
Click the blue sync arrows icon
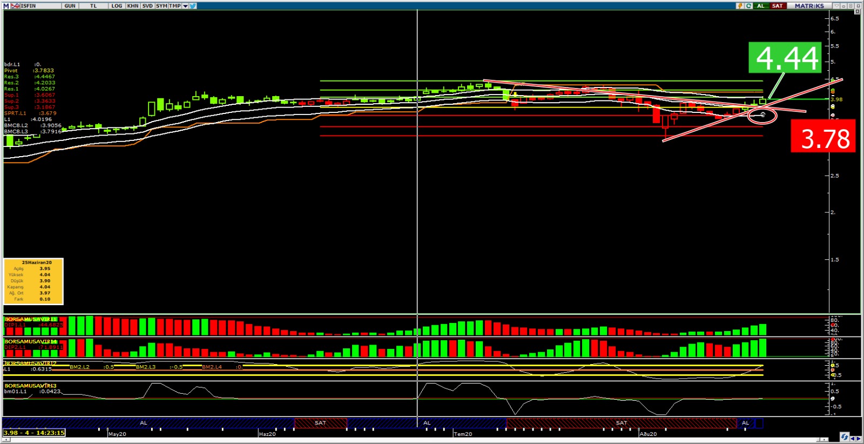tap(845, 436)
